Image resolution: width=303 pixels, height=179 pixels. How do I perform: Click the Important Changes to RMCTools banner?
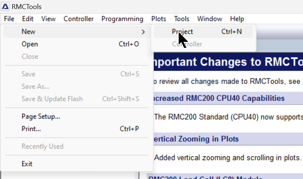point(228,62)
